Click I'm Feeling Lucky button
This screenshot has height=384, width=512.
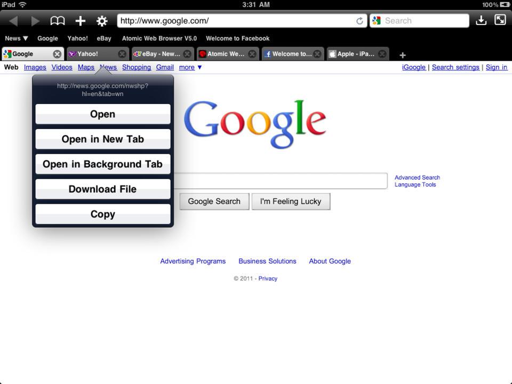click(291, 202)
